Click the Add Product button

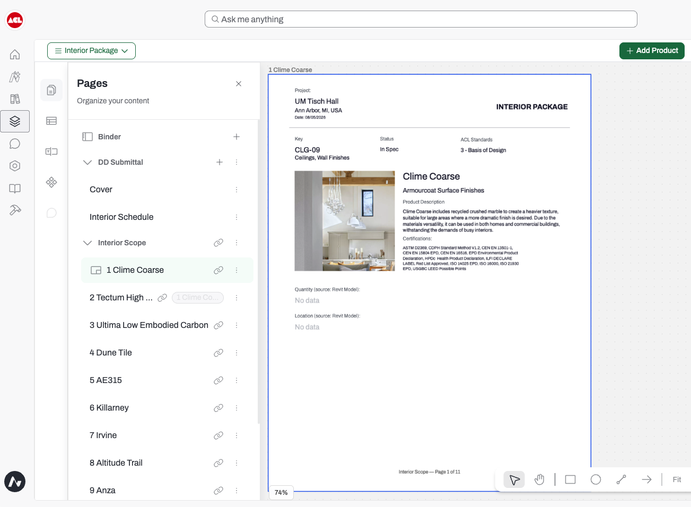coord(652,51)
